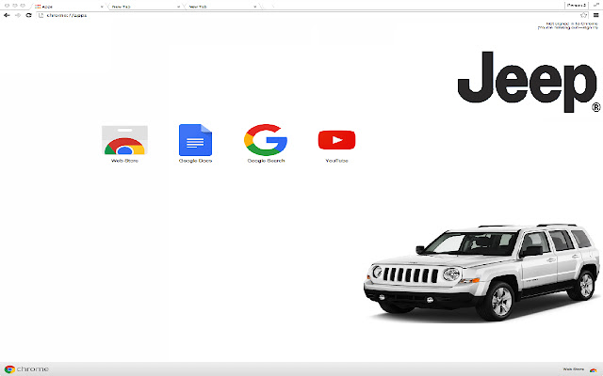Open a new tab with the tab-strip button
This screenshot has height=376, width=603.
pyautogui.click(x=268, y=7)
